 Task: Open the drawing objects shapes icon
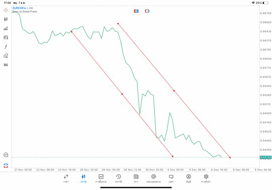pos(6,56)
